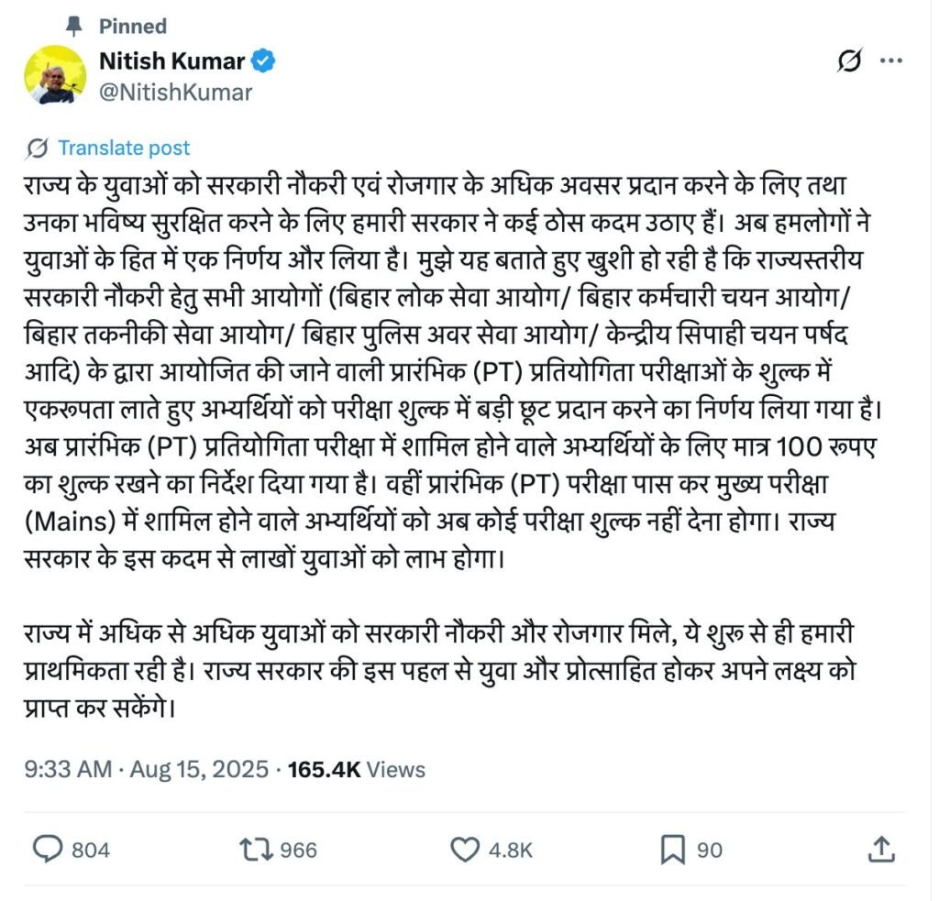Open the 9:33 AM Aug 15, 2025 timestamp

click(147, 769)
